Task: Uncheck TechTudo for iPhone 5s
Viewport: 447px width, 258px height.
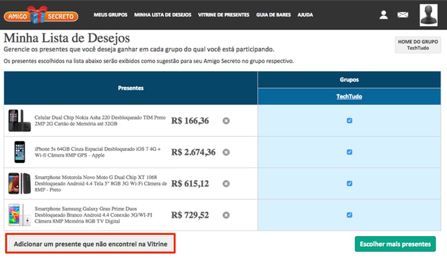Action: coord(349,152)
